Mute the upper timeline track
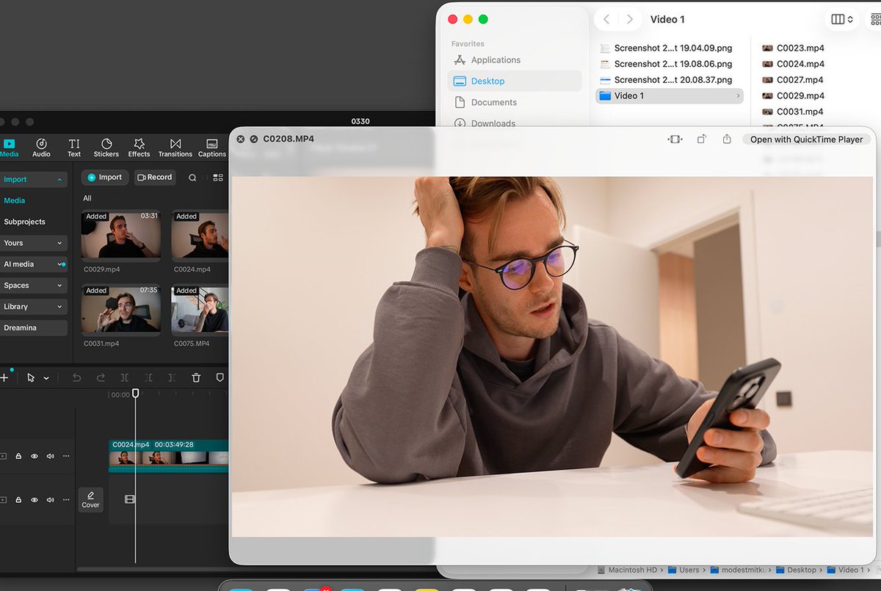881x591 pixels. [x=51, y=457]
